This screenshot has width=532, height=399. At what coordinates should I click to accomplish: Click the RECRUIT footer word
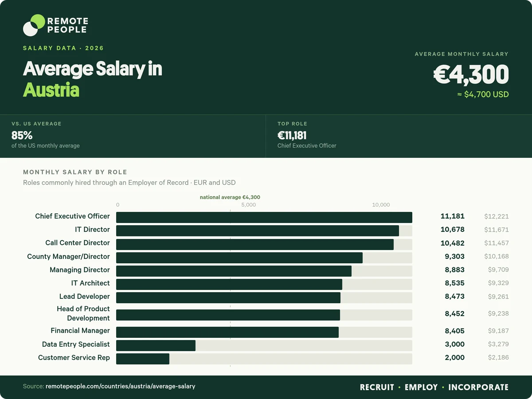tap(377, 387)
